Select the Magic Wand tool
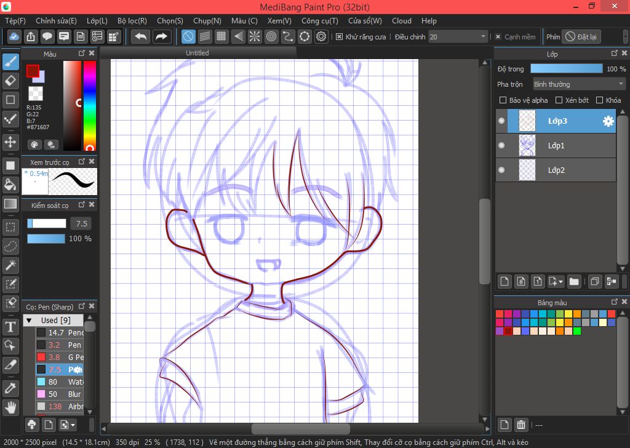This screenshot has width=630, height=448. [10, 265]
